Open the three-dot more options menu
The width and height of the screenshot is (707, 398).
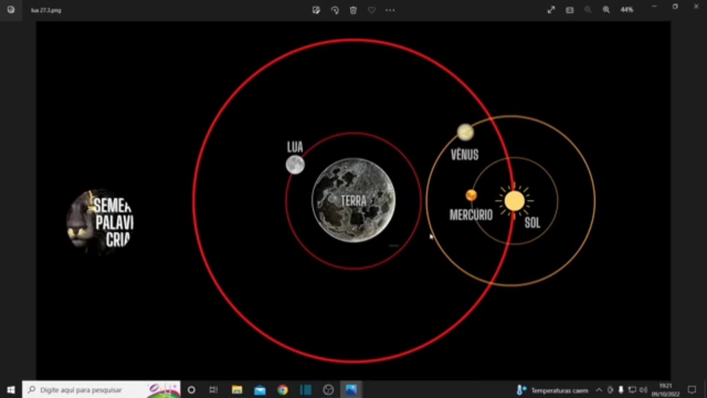click(x=390, y=10)
